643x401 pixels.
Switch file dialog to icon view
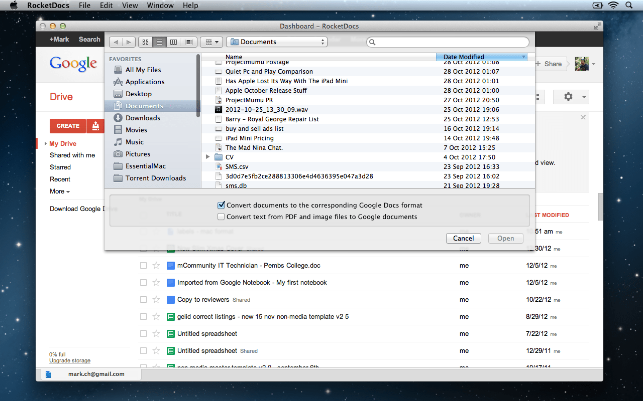click(x=145, y=42)
